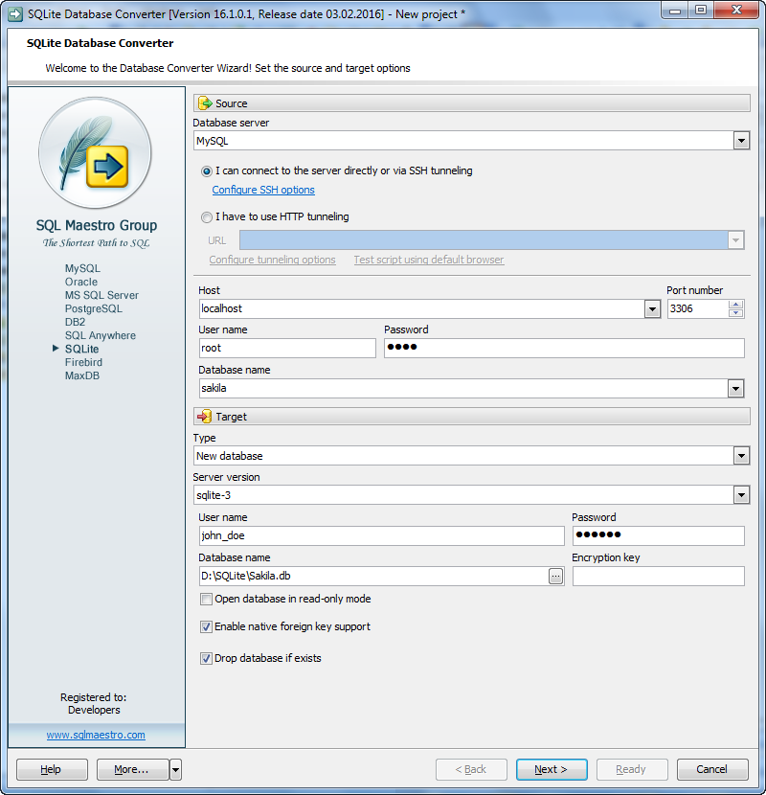Viewport: 766px width, 795px height.
Task: Click the app icon in title bar
Action: 14,14
